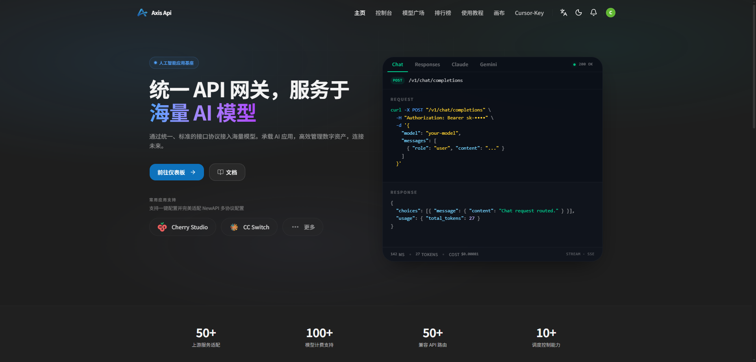Image resolution: width=756 pixels, height=362 pixels.
Task: Click the CC Switch sunburst icon
Action: click(234, 227)
